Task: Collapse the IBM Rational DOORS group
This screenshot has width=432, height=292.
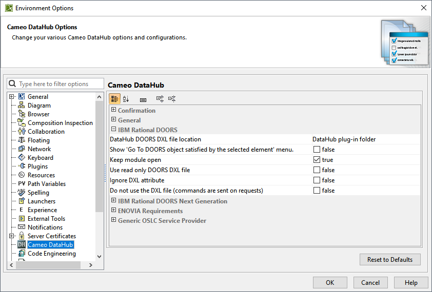Action: 114,130
